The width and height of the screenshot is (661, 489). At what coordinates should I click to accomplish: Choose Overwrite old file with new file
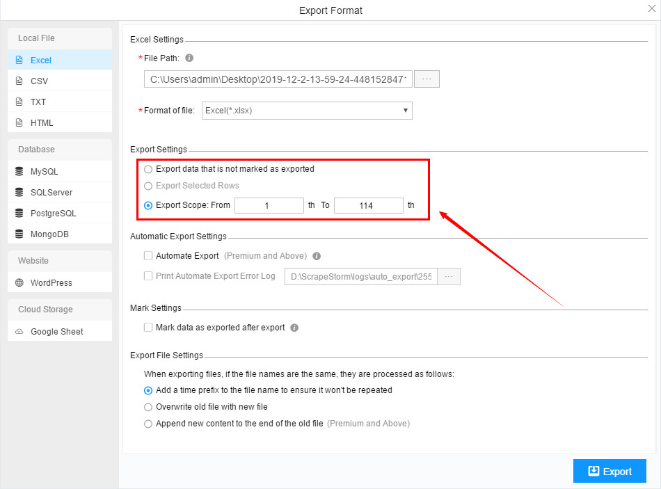[148, 406]
